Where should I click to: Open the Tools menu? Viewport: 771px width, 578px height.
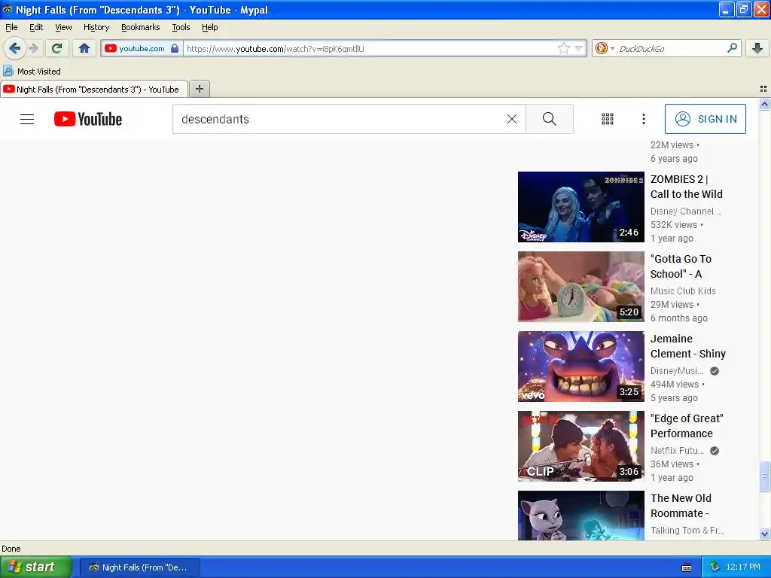point(181,27)
